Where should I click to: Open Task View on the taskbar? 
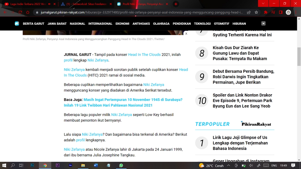pyautogui.click(x=21, y=165)
